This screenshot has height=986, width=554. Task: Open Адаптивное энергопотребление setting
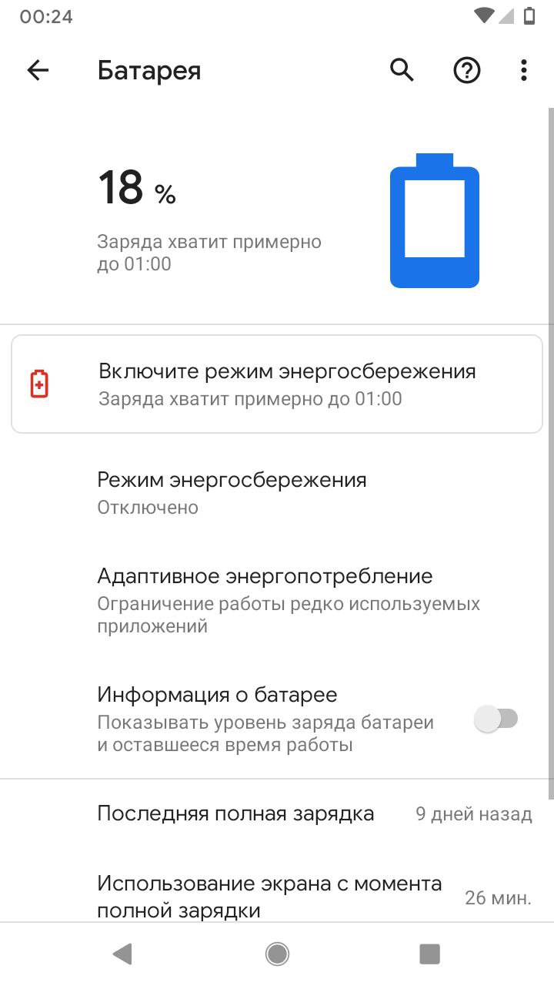pos(277,601)
